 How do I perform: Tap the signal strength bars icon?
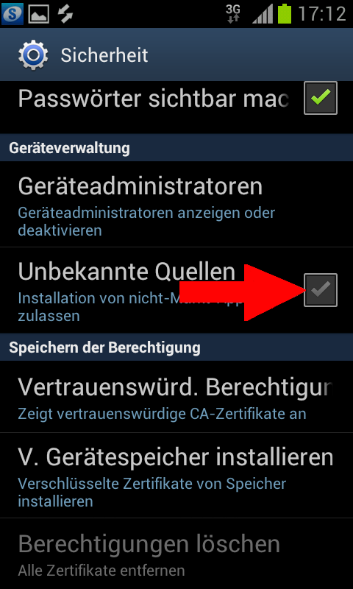coord(263,14)
